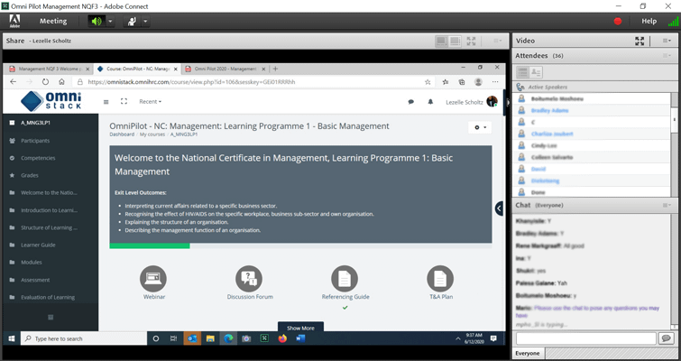Expand the Recent dropdown
The image size is (681, 361).
point(151,102)
